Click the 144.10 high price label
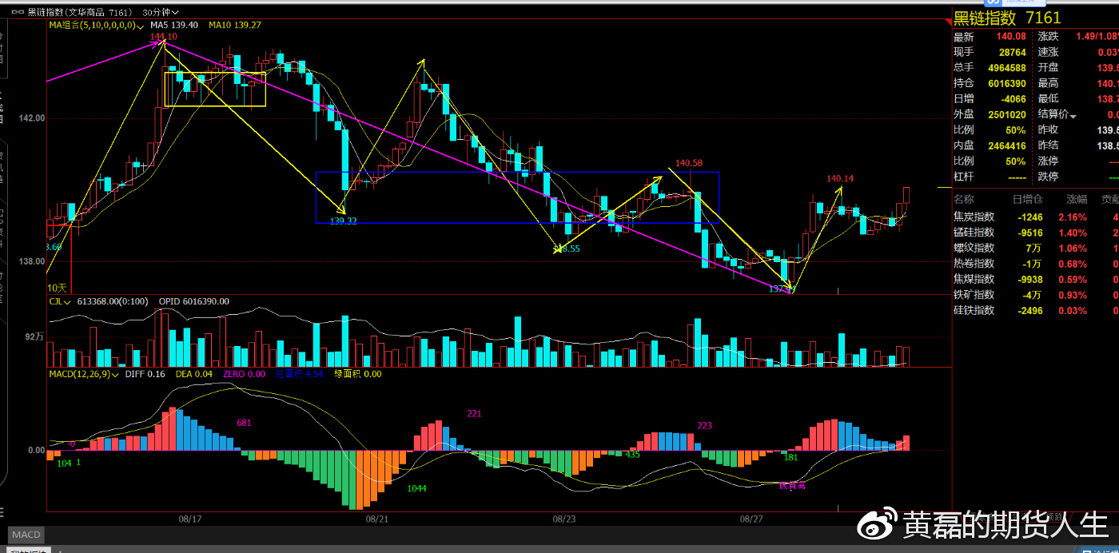This screenshot has height=553, width=1119. [163, 37]
